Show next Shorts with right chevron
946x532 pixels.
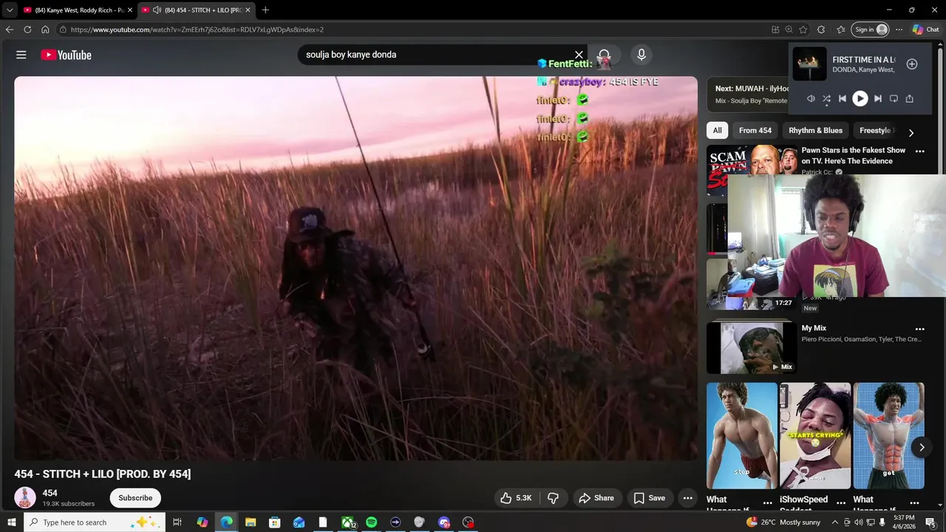(921, 447)
